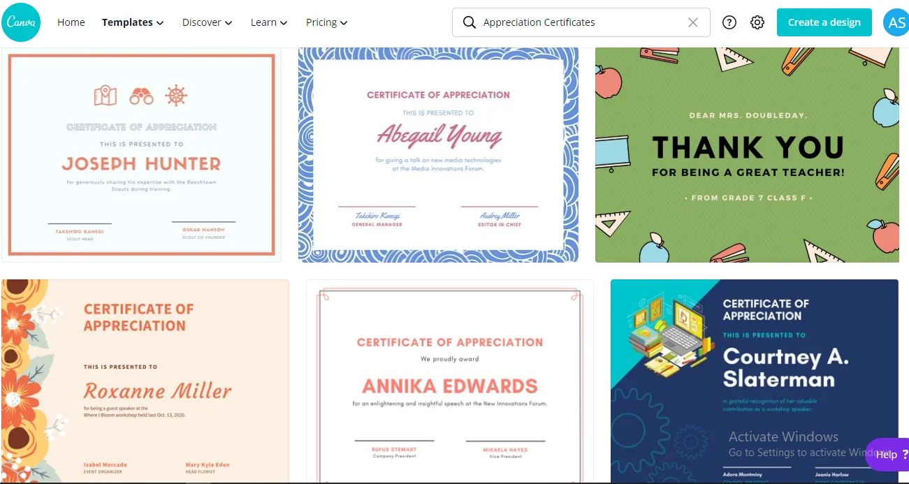Click the purple Help button
Viewport: 909px width, 484px height.
click(x=889, y=455)
